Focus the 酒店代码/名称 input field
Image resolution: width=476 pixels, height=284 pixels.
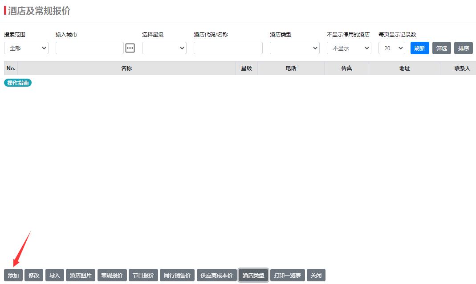click(x=228, y=48)
